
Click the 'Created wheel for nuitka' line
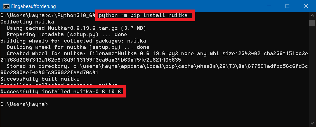[x=157, y=53]
